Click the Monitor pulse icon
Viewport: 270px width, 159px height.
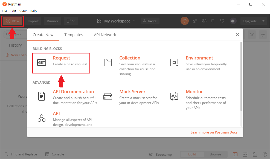click(x=174, y=96)
